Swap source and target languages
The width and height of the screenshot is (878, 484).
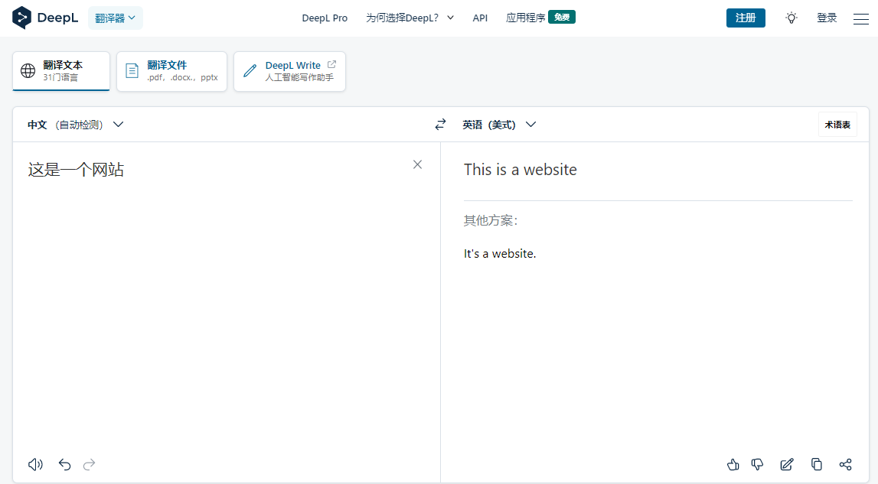[441, 124]
